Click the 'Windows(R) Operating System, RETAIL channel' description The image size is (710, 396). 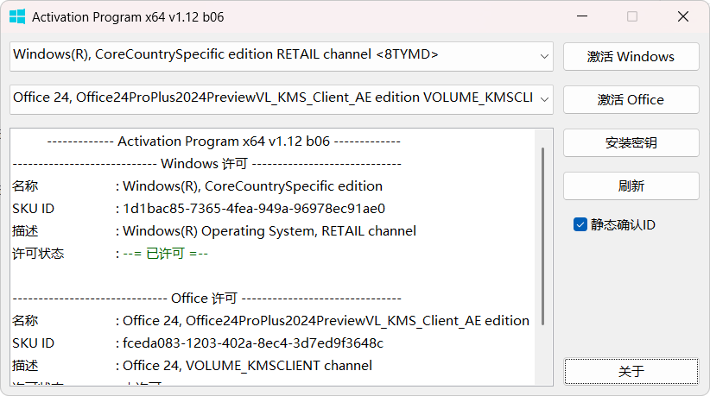269,231
